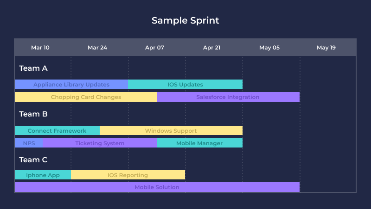Jump to the May 05 date header
The height and width of the screenshot is (209, 371).
(x=269, y=48)
